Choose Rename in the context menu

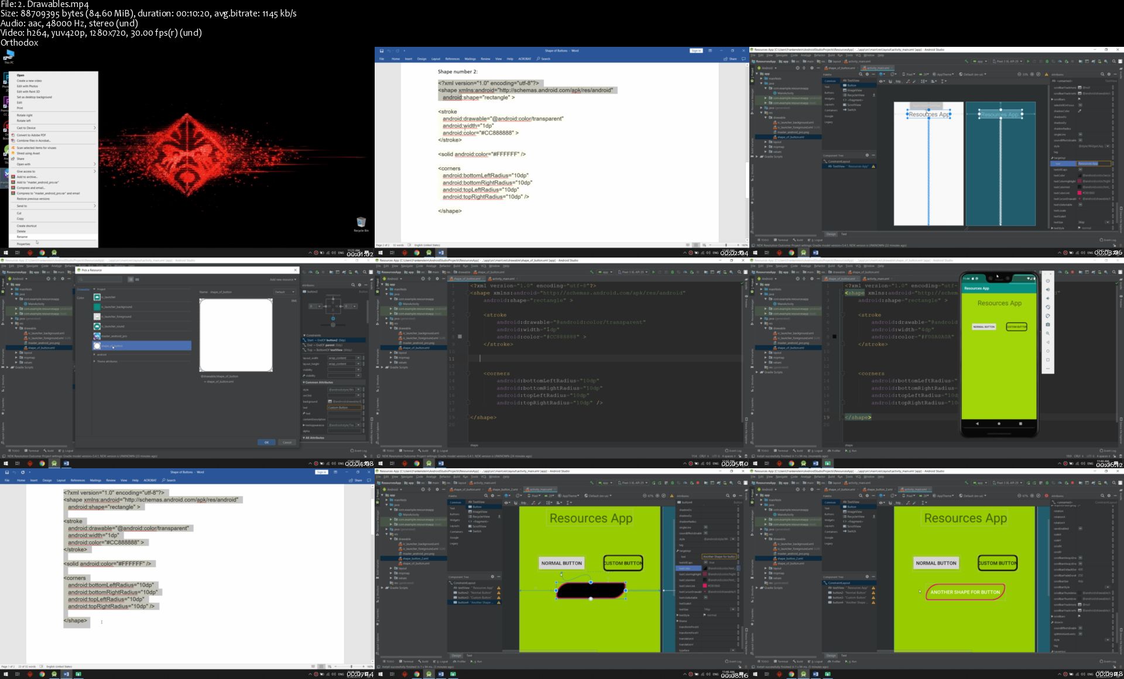[22, 237]
